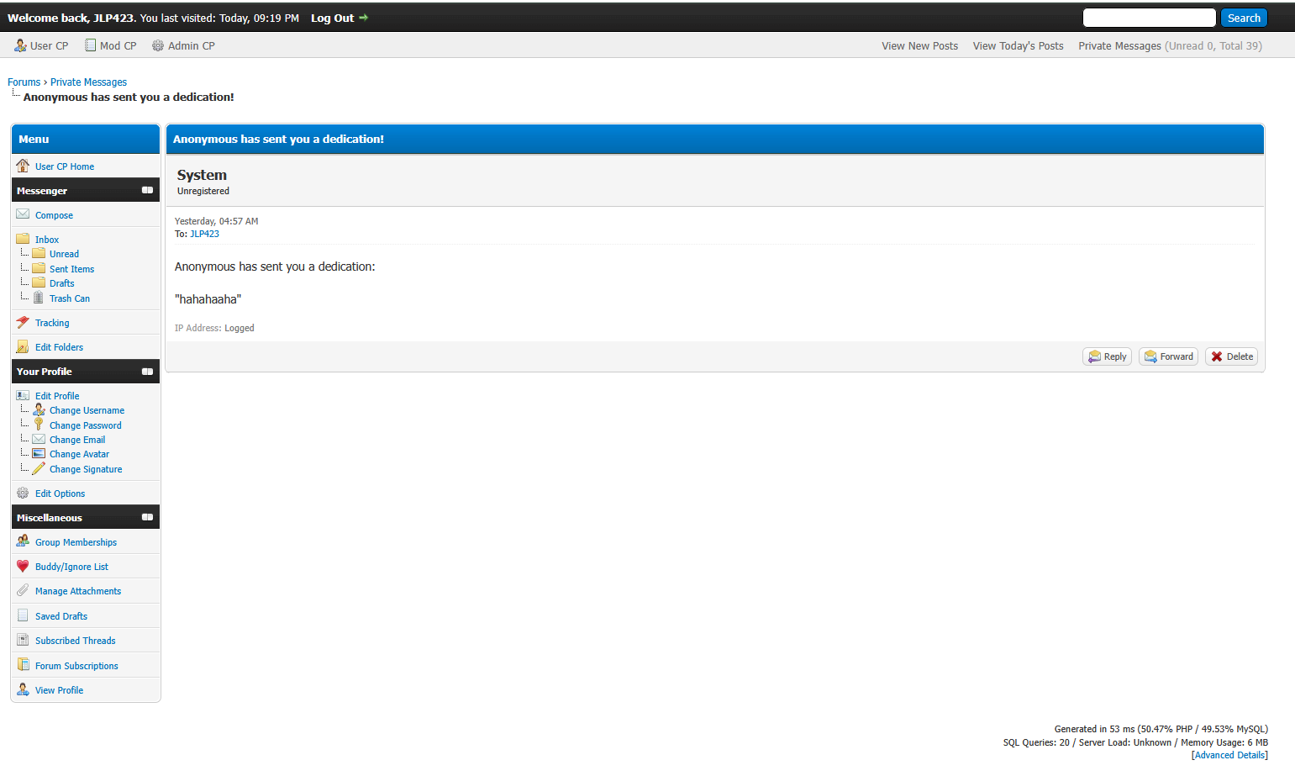Click the Compose envelope icon

click(23, 214)
